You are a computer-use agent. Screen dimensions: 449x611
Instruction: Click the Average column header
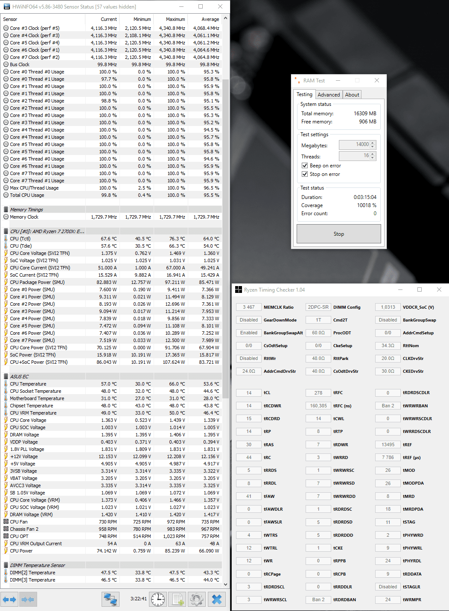pos(210,19)
